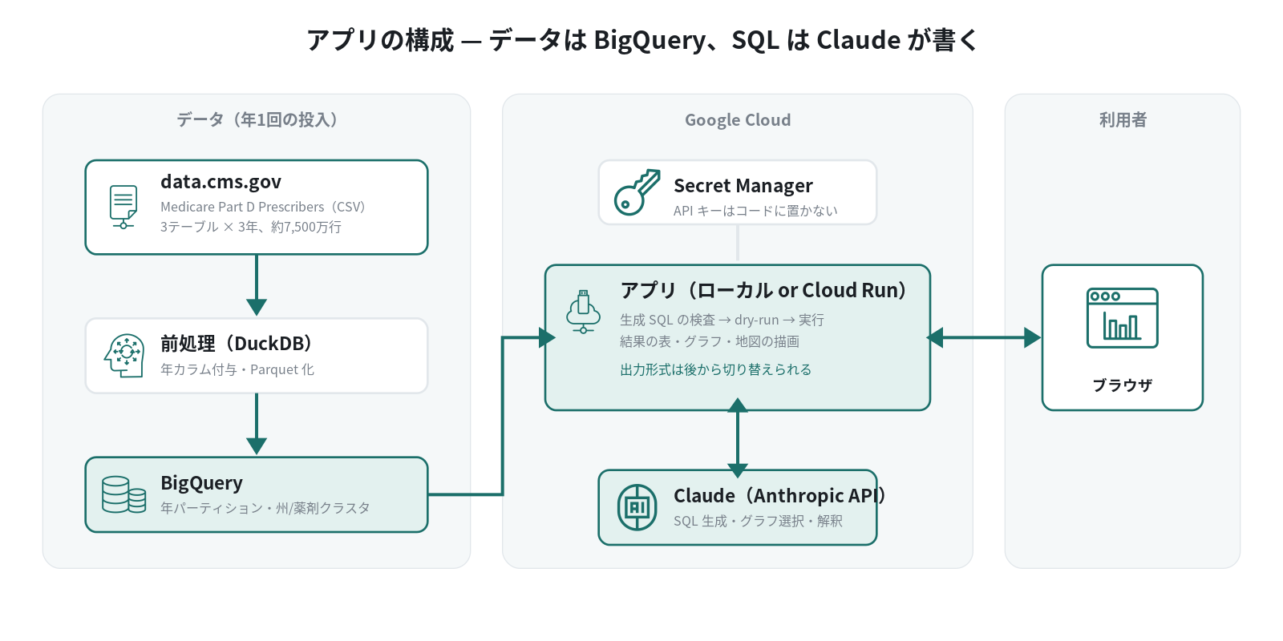Click the 'ブラウザ' label
The height and width of the screenshot is (641, 1283).
click(x=1123, y=385)
